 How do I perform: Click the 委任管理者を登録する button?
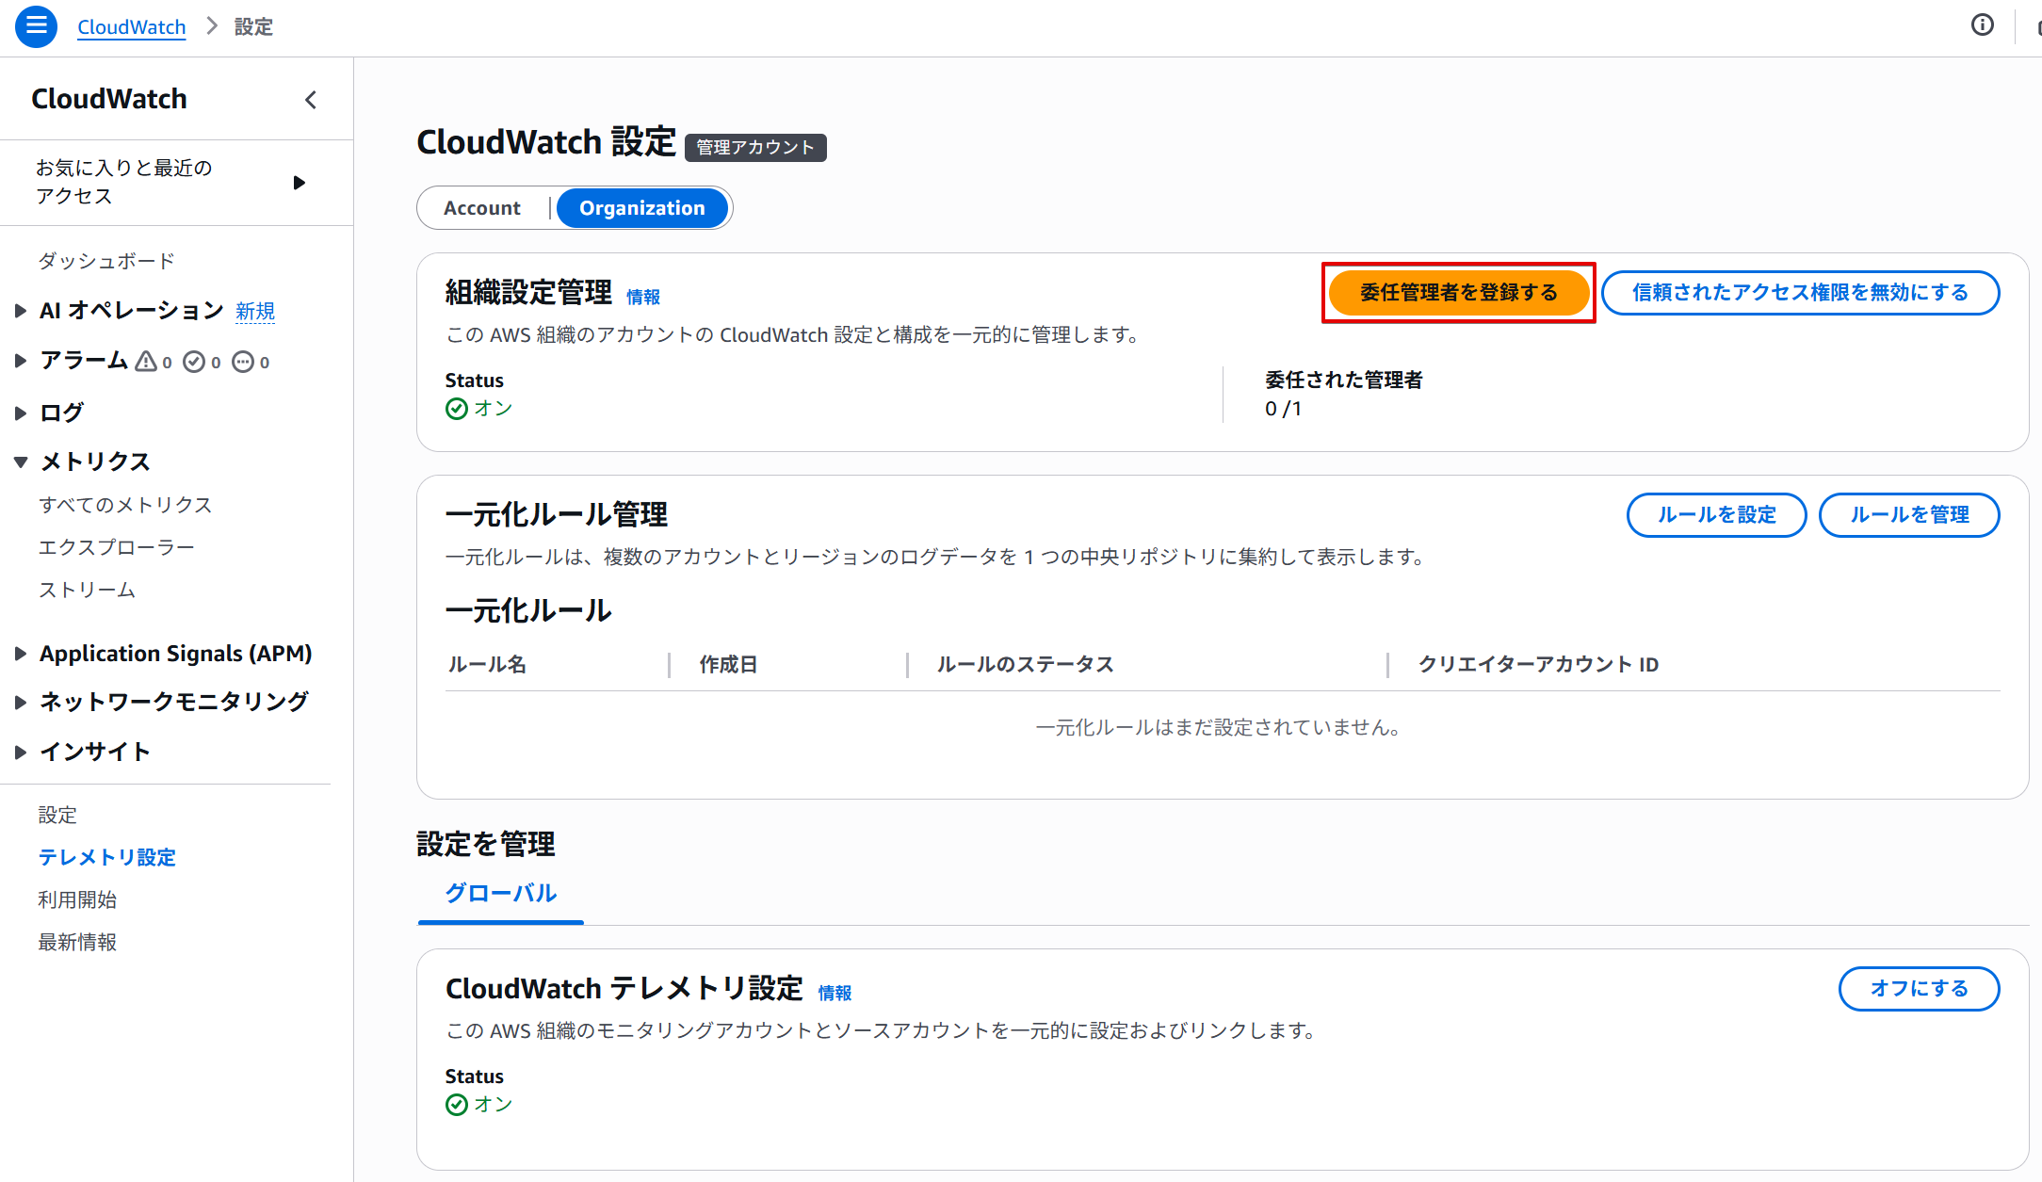pyautogui.click(x=1458, y=293)
